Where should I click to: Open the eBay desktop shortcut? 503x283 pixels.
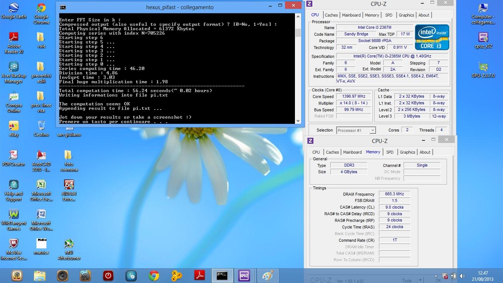[x=14, y=129]
